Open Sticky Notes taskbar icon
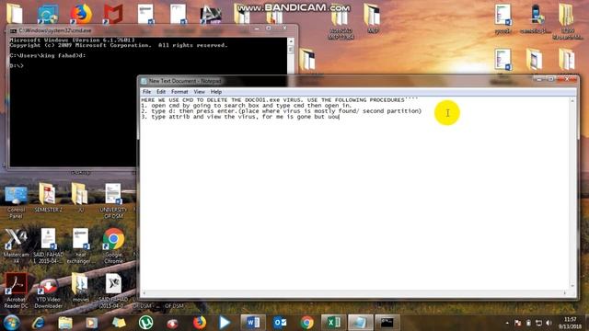The width and height of the screenshot is (589, 331). pyautogui.click(x=119, y=323)
